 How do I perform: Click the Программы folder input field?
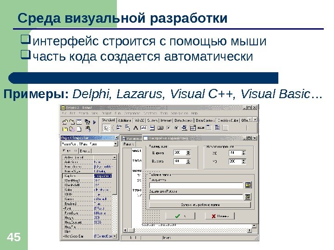pyautogui.click(x=196, y=185)
